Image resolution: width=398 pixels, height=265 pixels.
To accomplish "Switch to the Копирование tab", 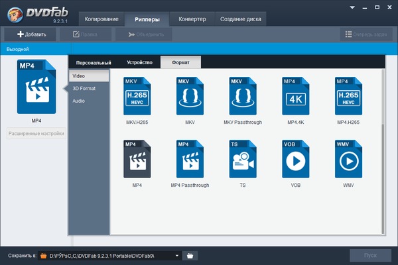I will point(101,19).
